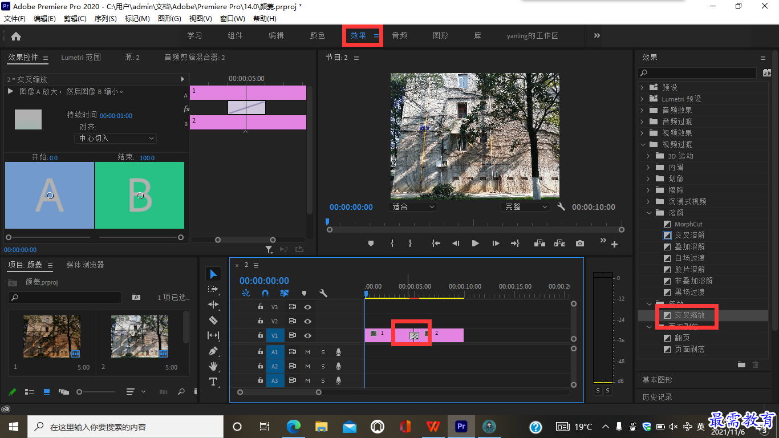Select the Track Select Forward tool
This screenshot has width=779, height=438.
(x=213, y=290)
